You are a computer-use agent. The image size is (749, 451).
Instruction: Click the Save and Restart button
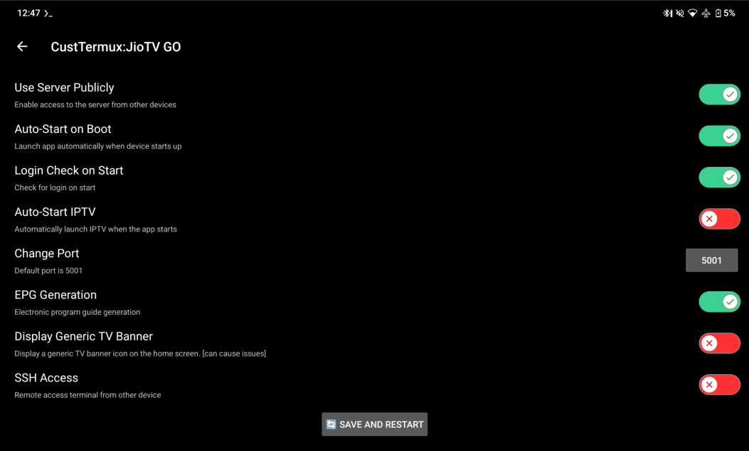click(374, 424)
